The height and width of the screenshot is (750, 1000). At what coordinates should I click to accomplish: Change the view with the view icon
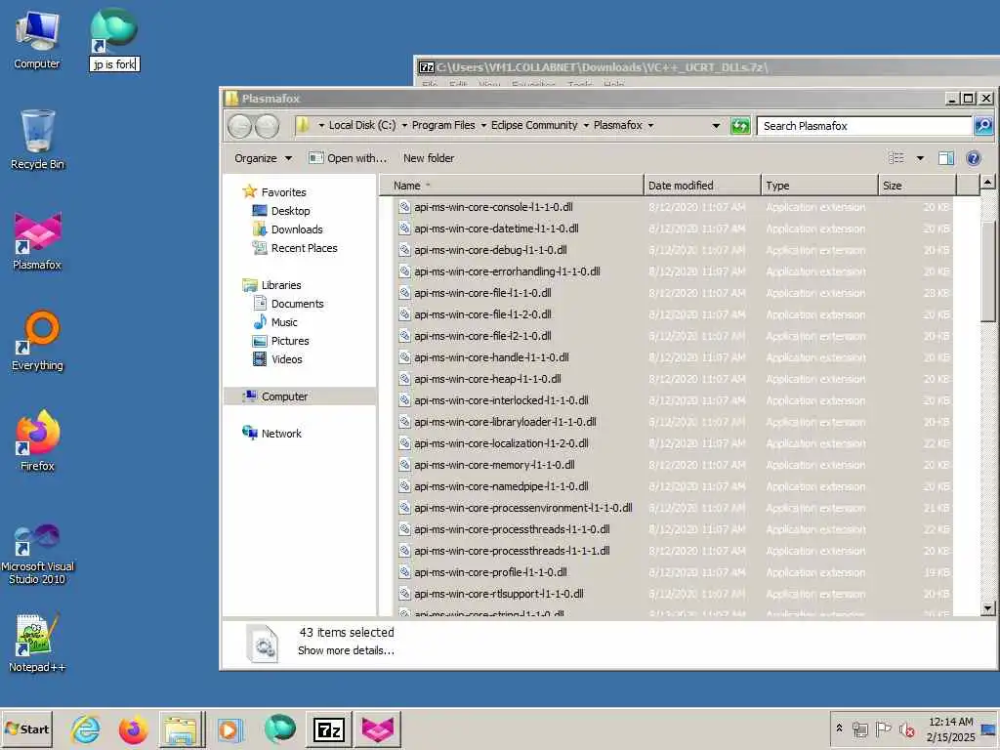(896, 158)
